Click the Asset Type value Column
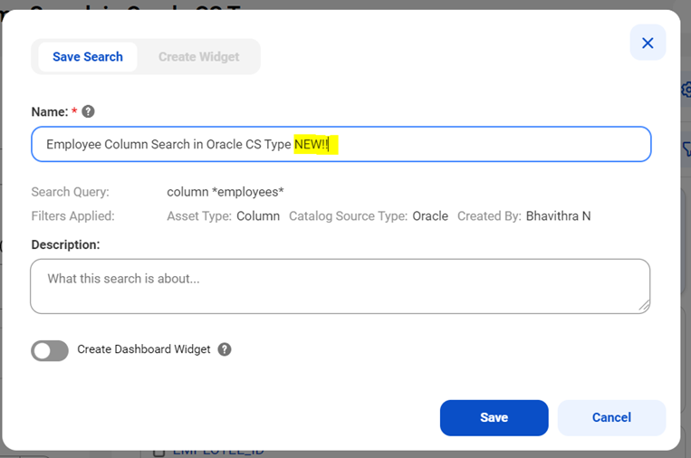The image size is (691, 458). [258, 216]
